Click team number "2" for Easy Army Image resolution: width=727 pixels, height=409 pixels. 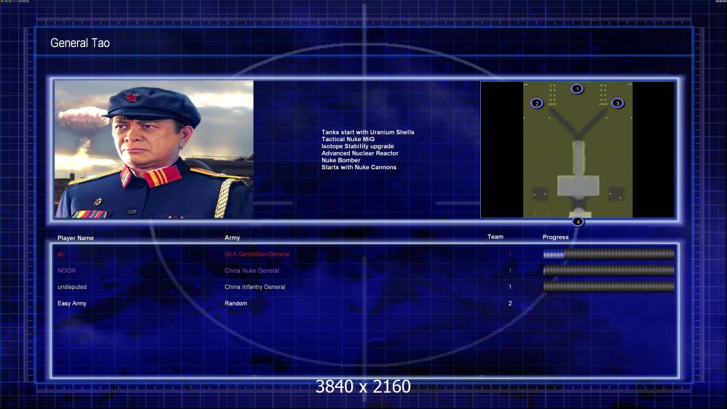point(510,303)
